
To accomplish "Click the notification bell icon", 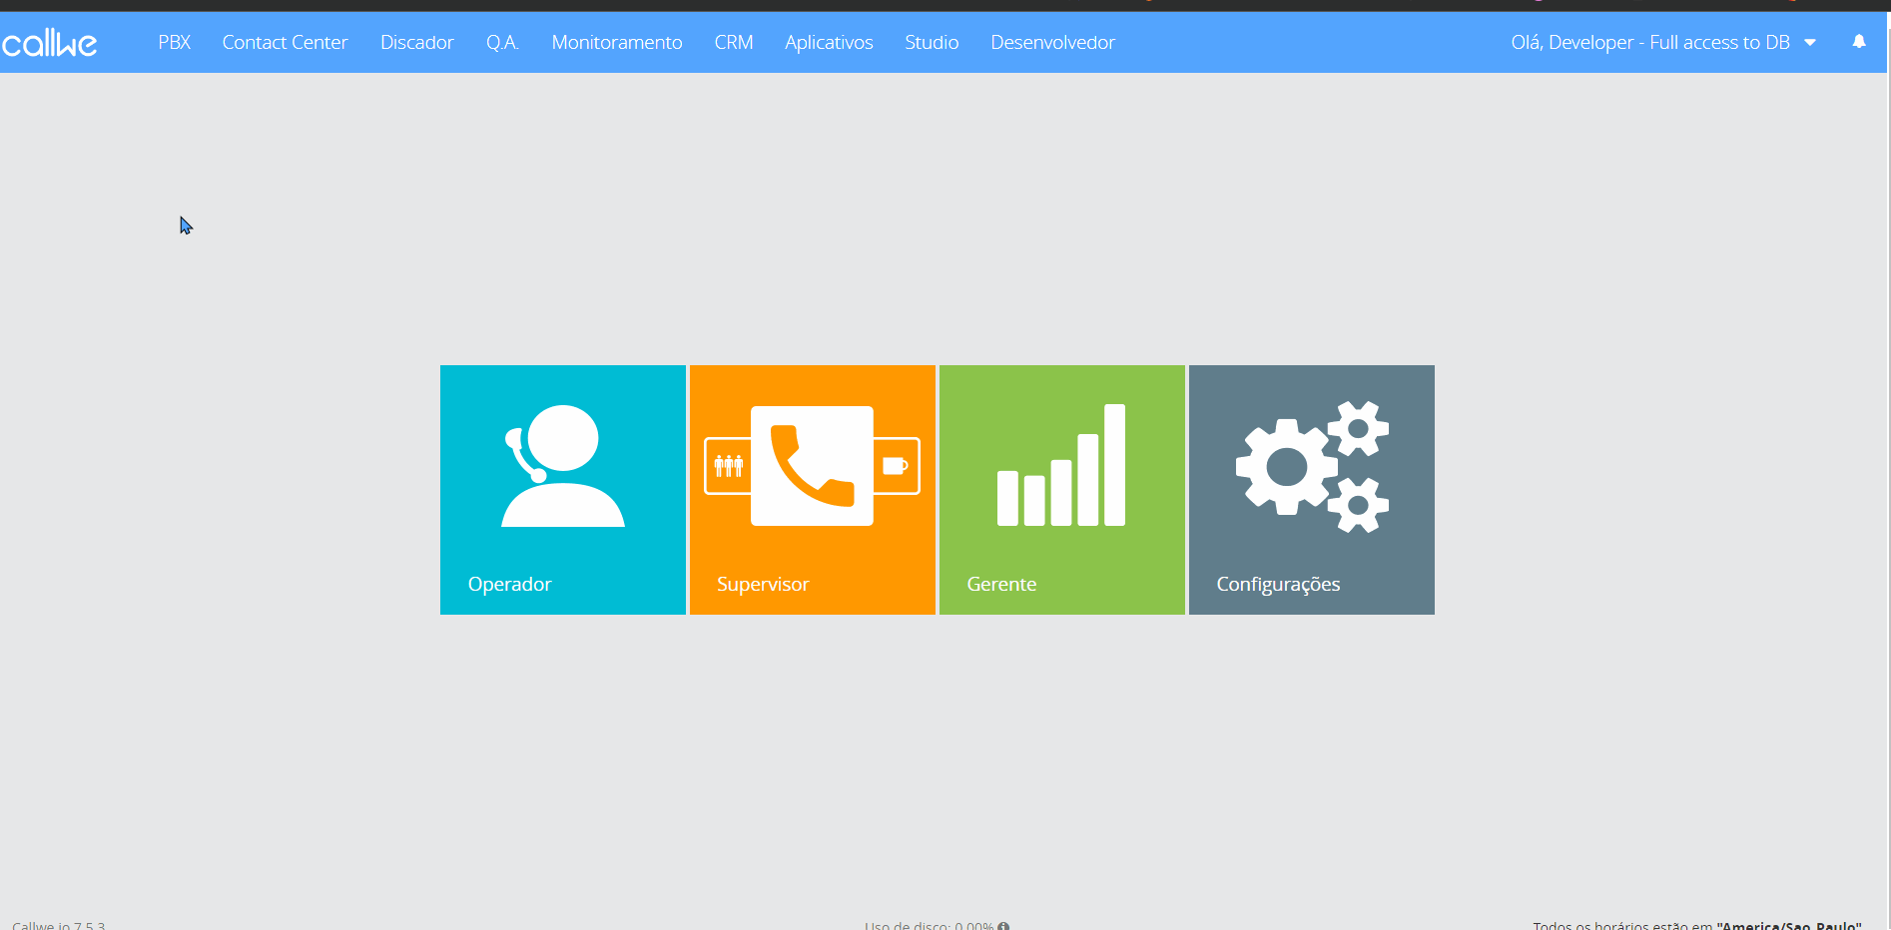I will pyautogui.click(x=1859, y=42).
